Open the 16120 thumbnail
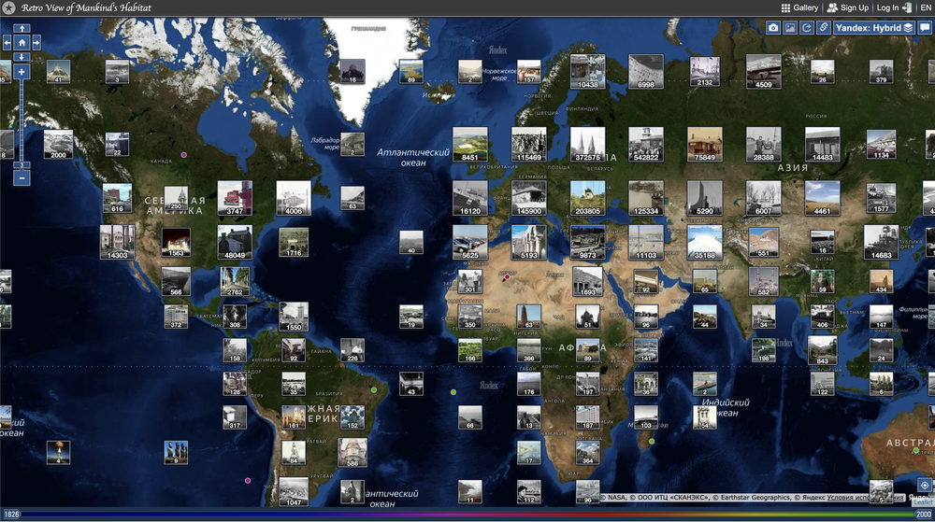This screenshot has height=522, width=935. coord(470,198)
